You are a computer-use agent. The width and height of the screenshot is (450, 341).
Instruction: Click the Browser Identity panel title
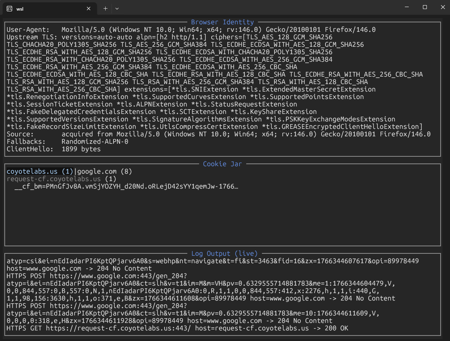click(x=222, y=22)
